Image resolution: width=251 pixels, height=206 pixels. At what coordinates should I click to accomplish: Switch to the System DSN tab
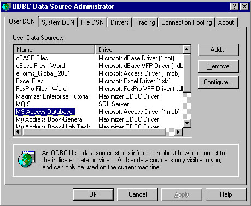58,22
